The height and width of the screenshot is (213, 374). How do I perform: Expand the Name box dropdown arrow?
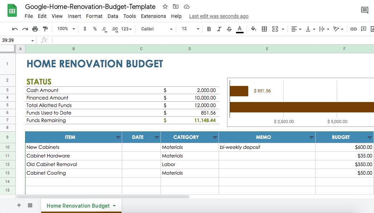33,40
